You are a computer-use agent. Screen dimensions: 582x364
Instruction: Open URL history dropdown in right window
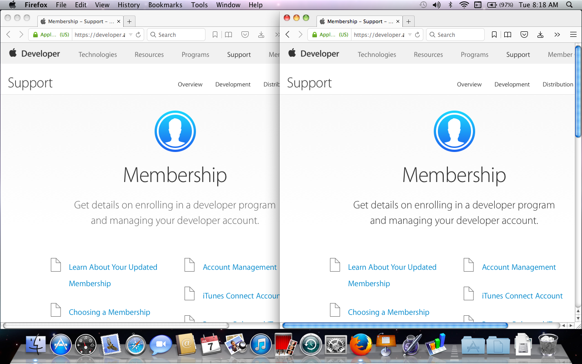click(410, 35)
